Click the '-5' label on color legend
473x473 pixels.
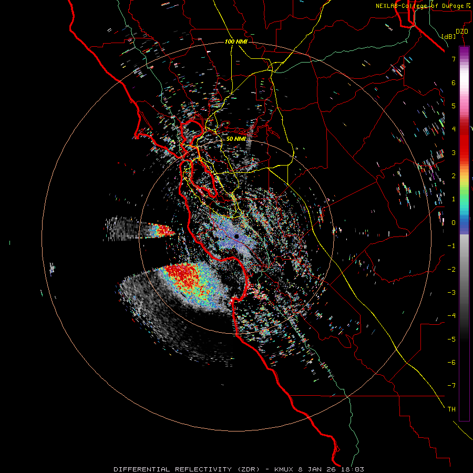click(x=451, y=339)
